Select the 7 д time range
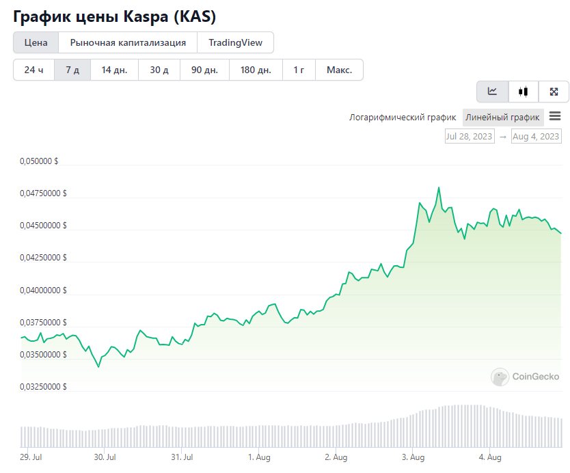Viewport: 570px width, 473px height. [x=72, y=70]
